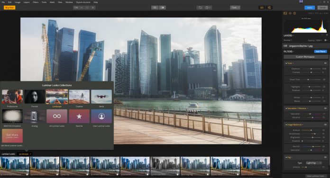Favorite the first look thumbnail's star
This screenshot has width=330, height=178.
[x=27, y=174]
